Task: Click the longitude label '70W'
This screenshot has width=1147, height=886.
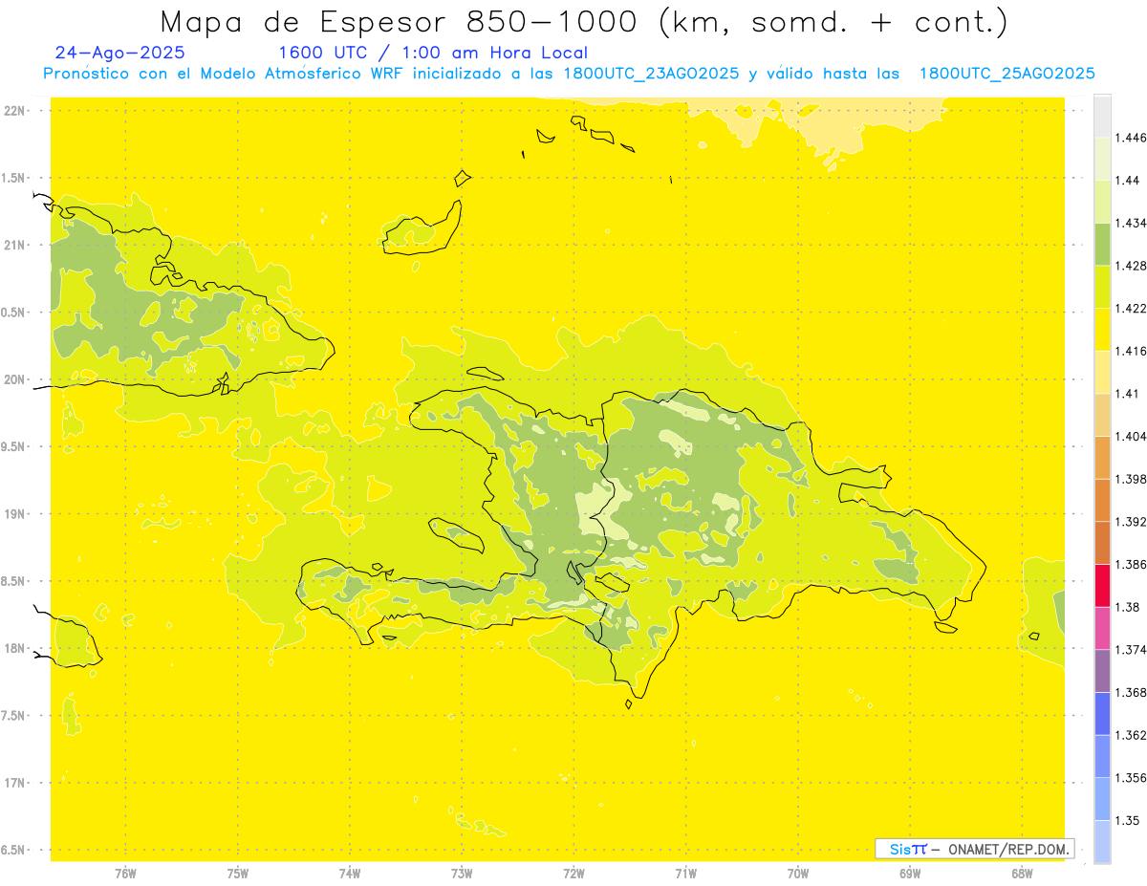Action: point(797,873)
